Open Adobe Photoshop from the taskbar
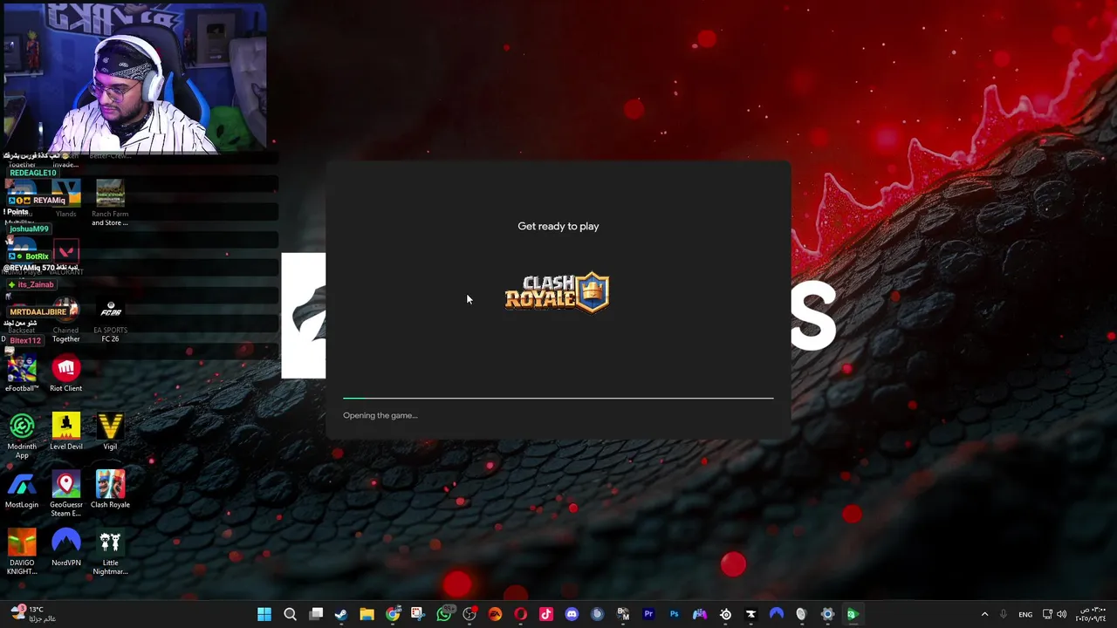This screenshot has height=628, width=1117. pos(674,614)
